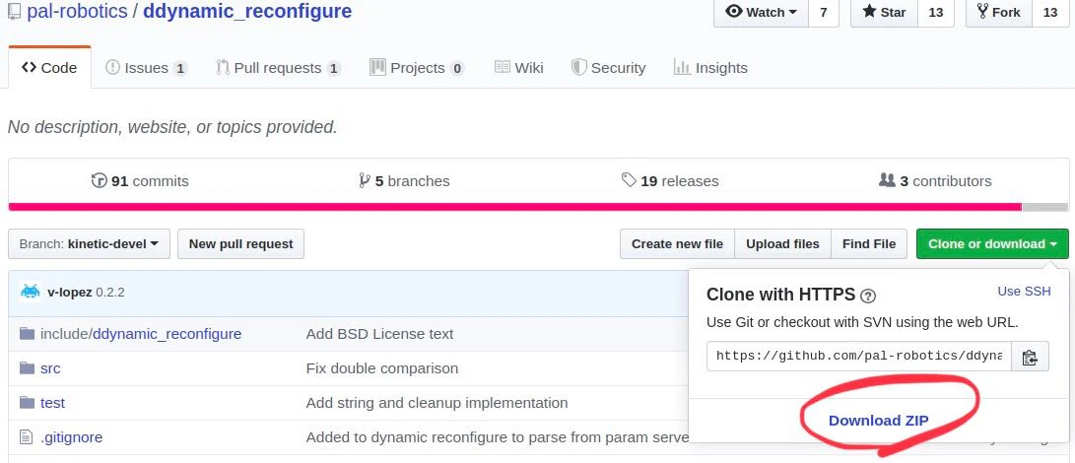This screenshot has height=463, width=1075.
Task: Copy the clone URL with clipboard icon
Action: [x=1030, y=357]
